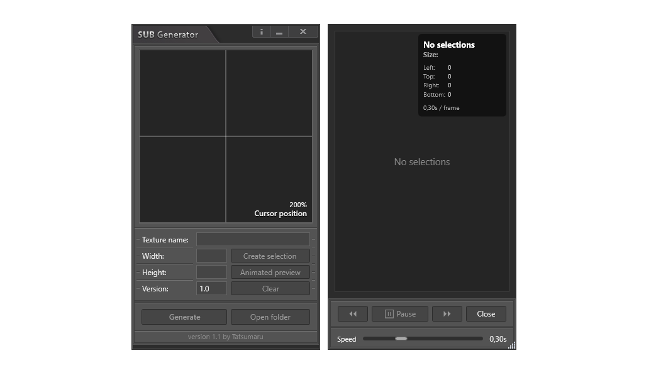Click the 'version 1.1 by Tatsumaru' text
This screenshot has height=385, width=656.
[x=226, y=337]
